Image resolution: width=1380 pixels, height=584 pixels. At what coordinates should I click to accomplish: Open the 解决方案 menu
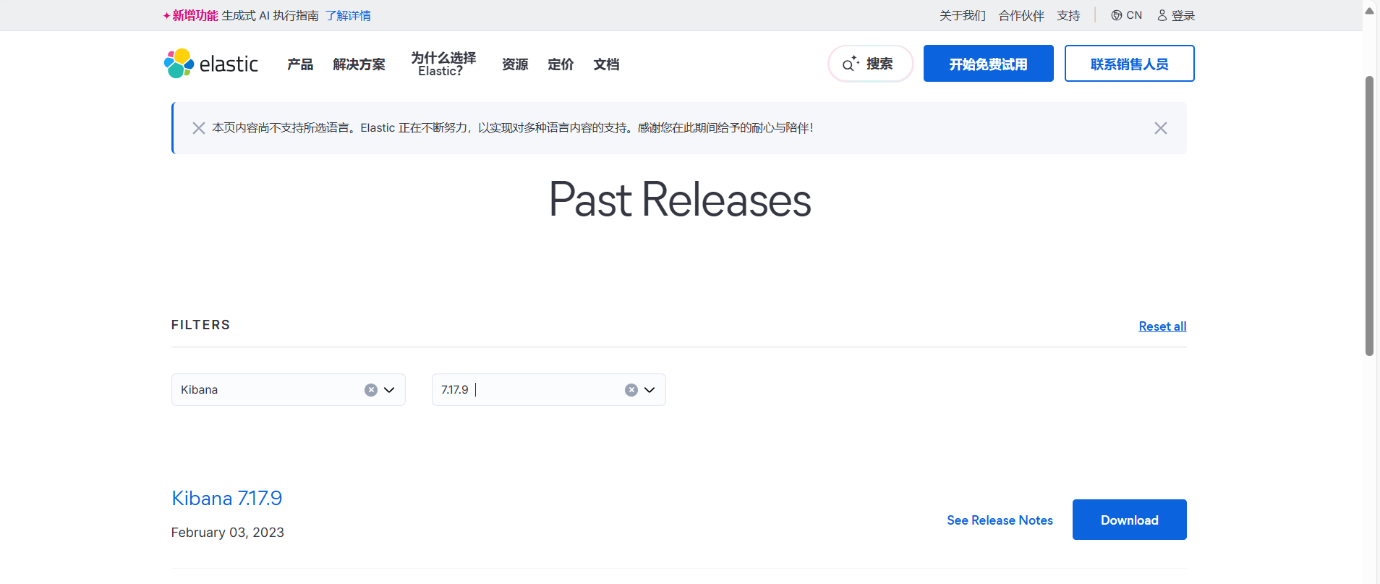pos(359,64)
